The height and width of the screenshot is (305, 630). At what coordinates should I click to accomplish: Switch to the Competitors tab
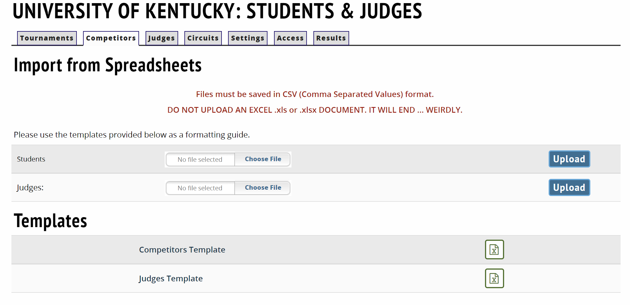111,38
